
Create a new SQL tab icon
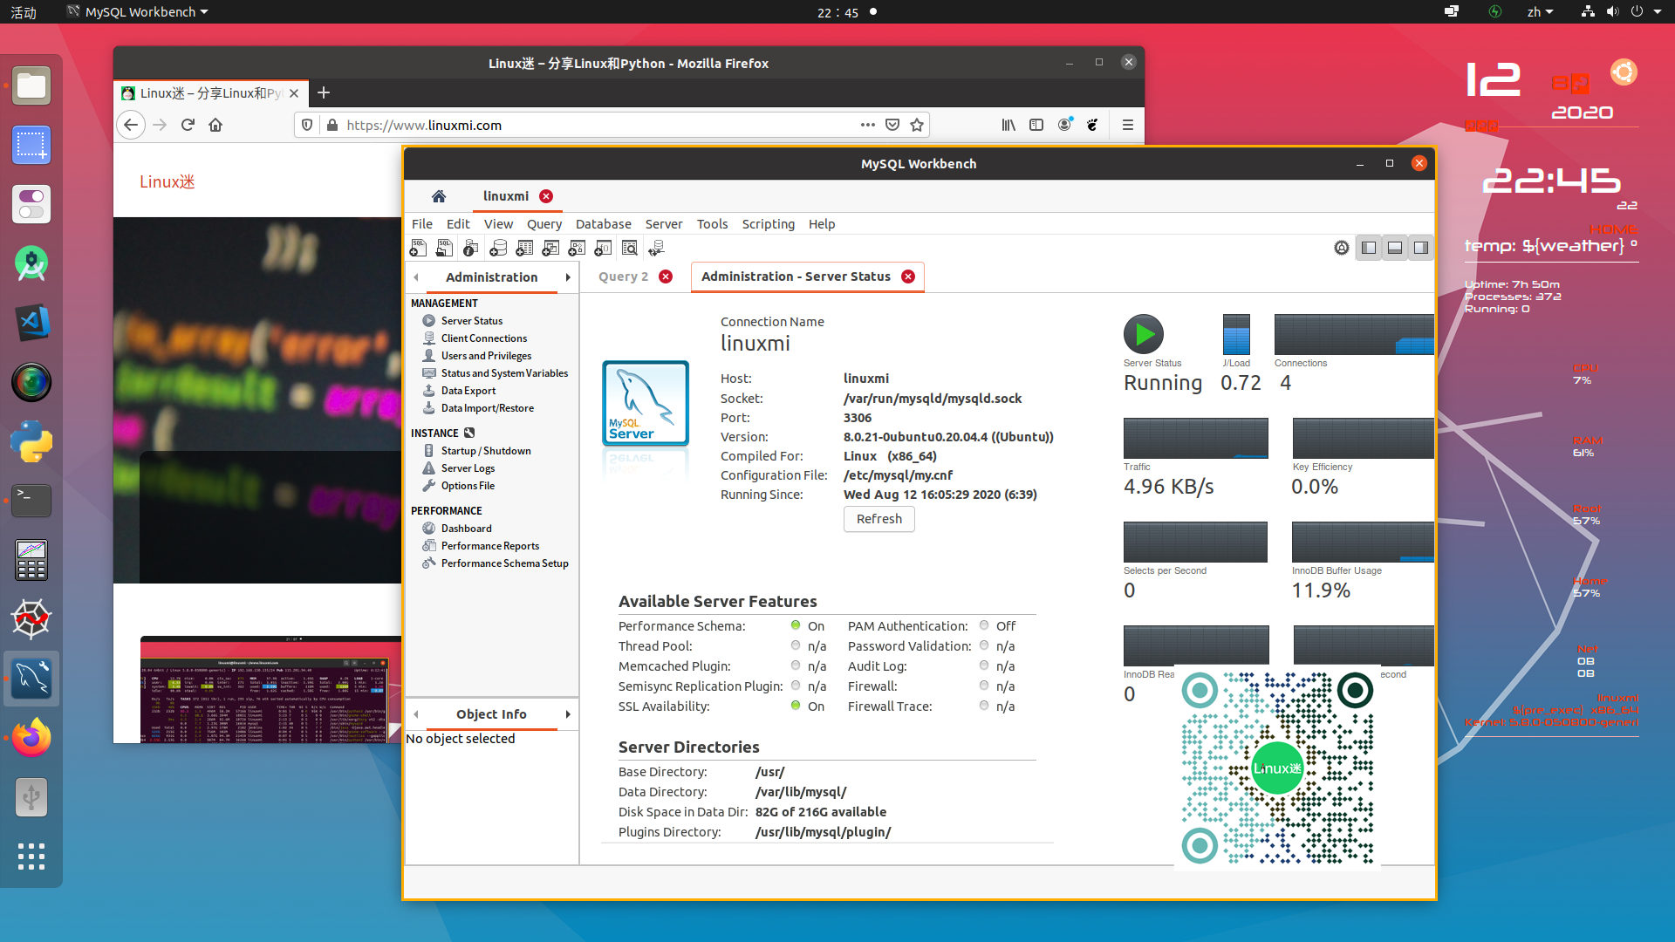pos(418,249)
